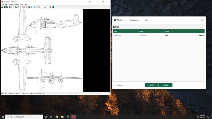Click the previous page icon in IrfanView toolbar
The image size is (212, 119).
coord(37,7)
